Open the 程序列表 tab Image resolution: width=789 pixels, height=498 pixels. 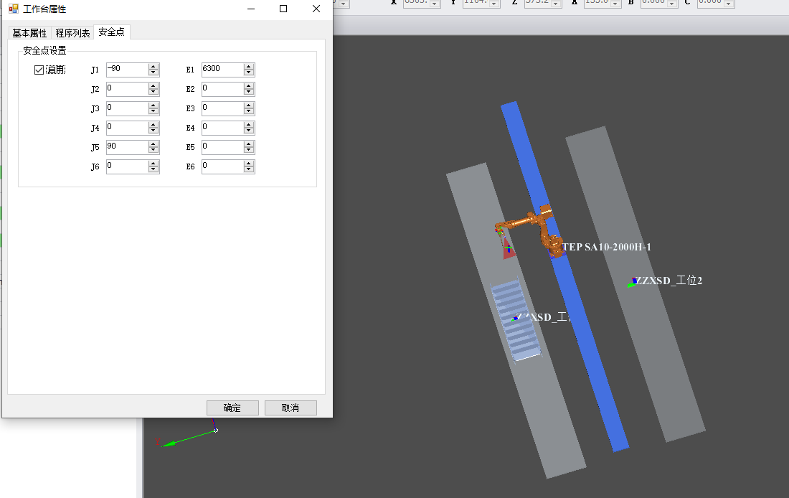coord(72,33)
